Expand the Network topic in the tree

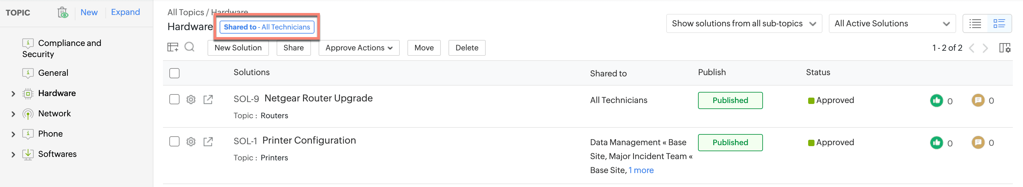[13, 114]
